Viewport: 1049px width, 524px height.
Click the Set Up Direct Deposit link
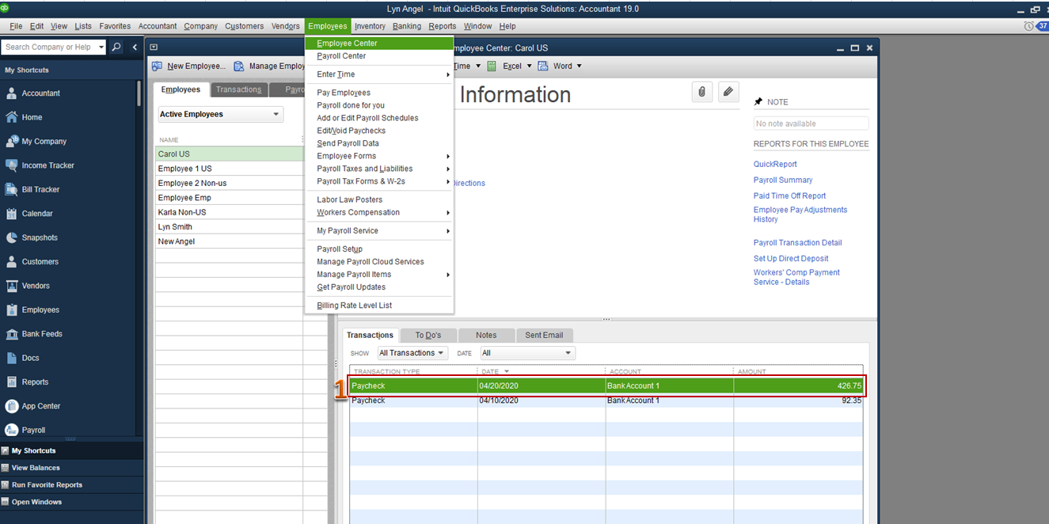pyautogui.click(x=790, y=258)
